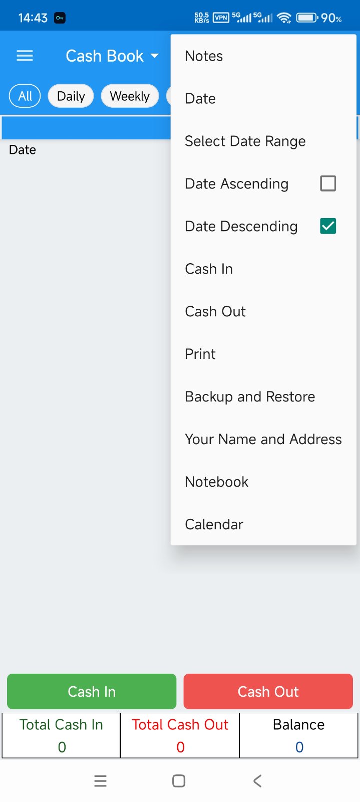Open Backup and Restore option

(x=250, y=396)
